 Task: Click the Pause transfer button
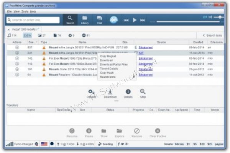coord(89,133)
